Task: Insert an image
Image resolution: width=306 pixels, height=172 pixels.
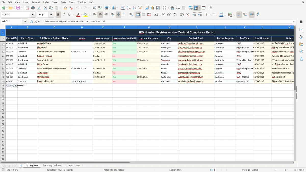Action: 147,8
